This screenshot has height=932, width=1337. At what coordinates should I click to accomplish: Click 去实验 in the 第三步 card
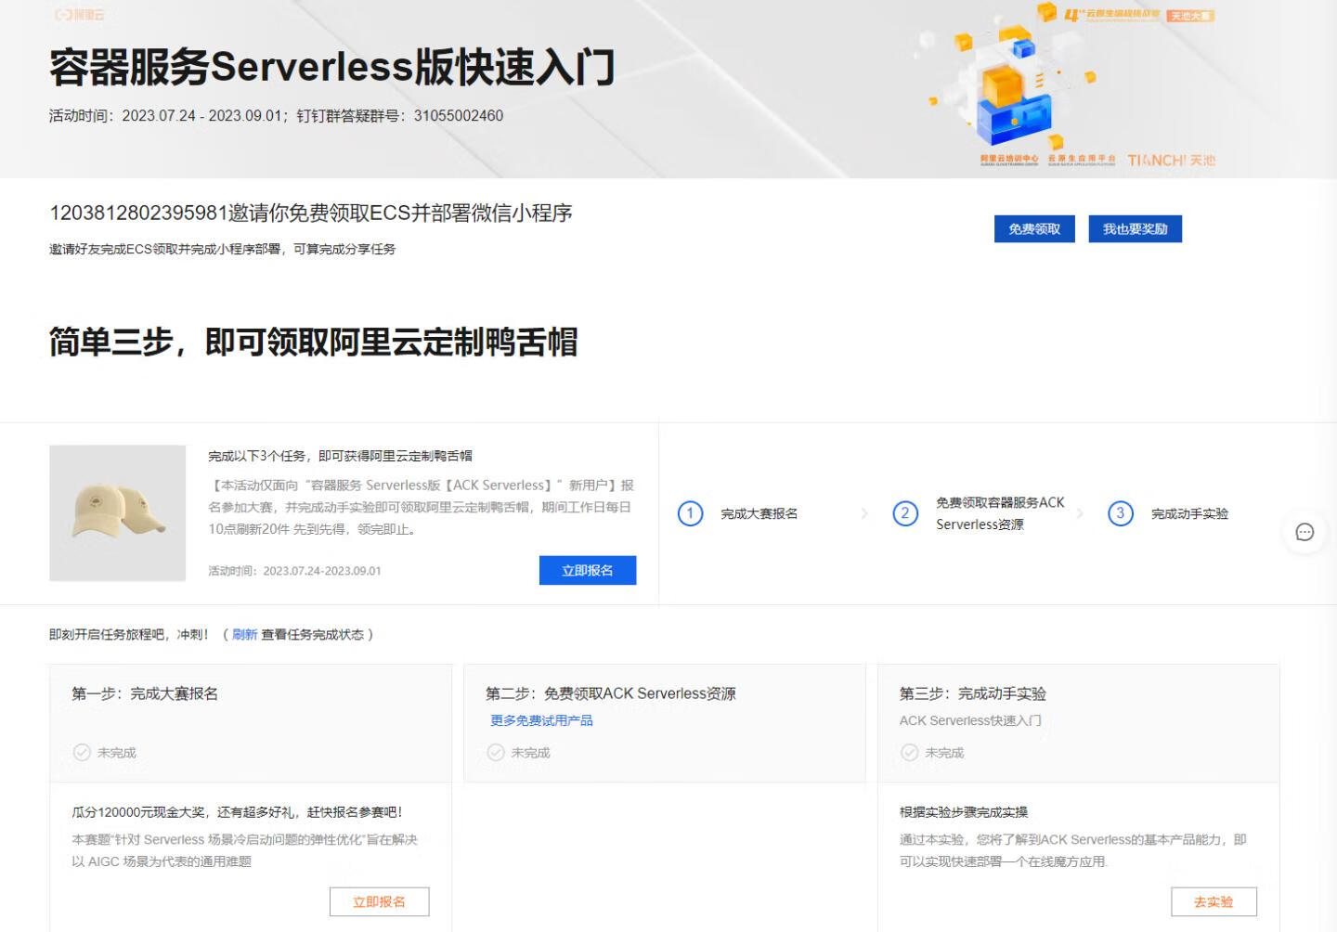(1213, 901)
